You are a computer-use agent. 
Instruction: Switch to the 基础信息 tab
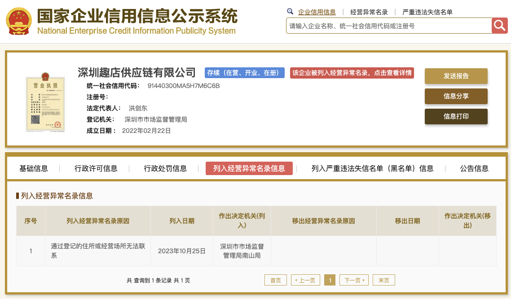click(x=34, y=168)
